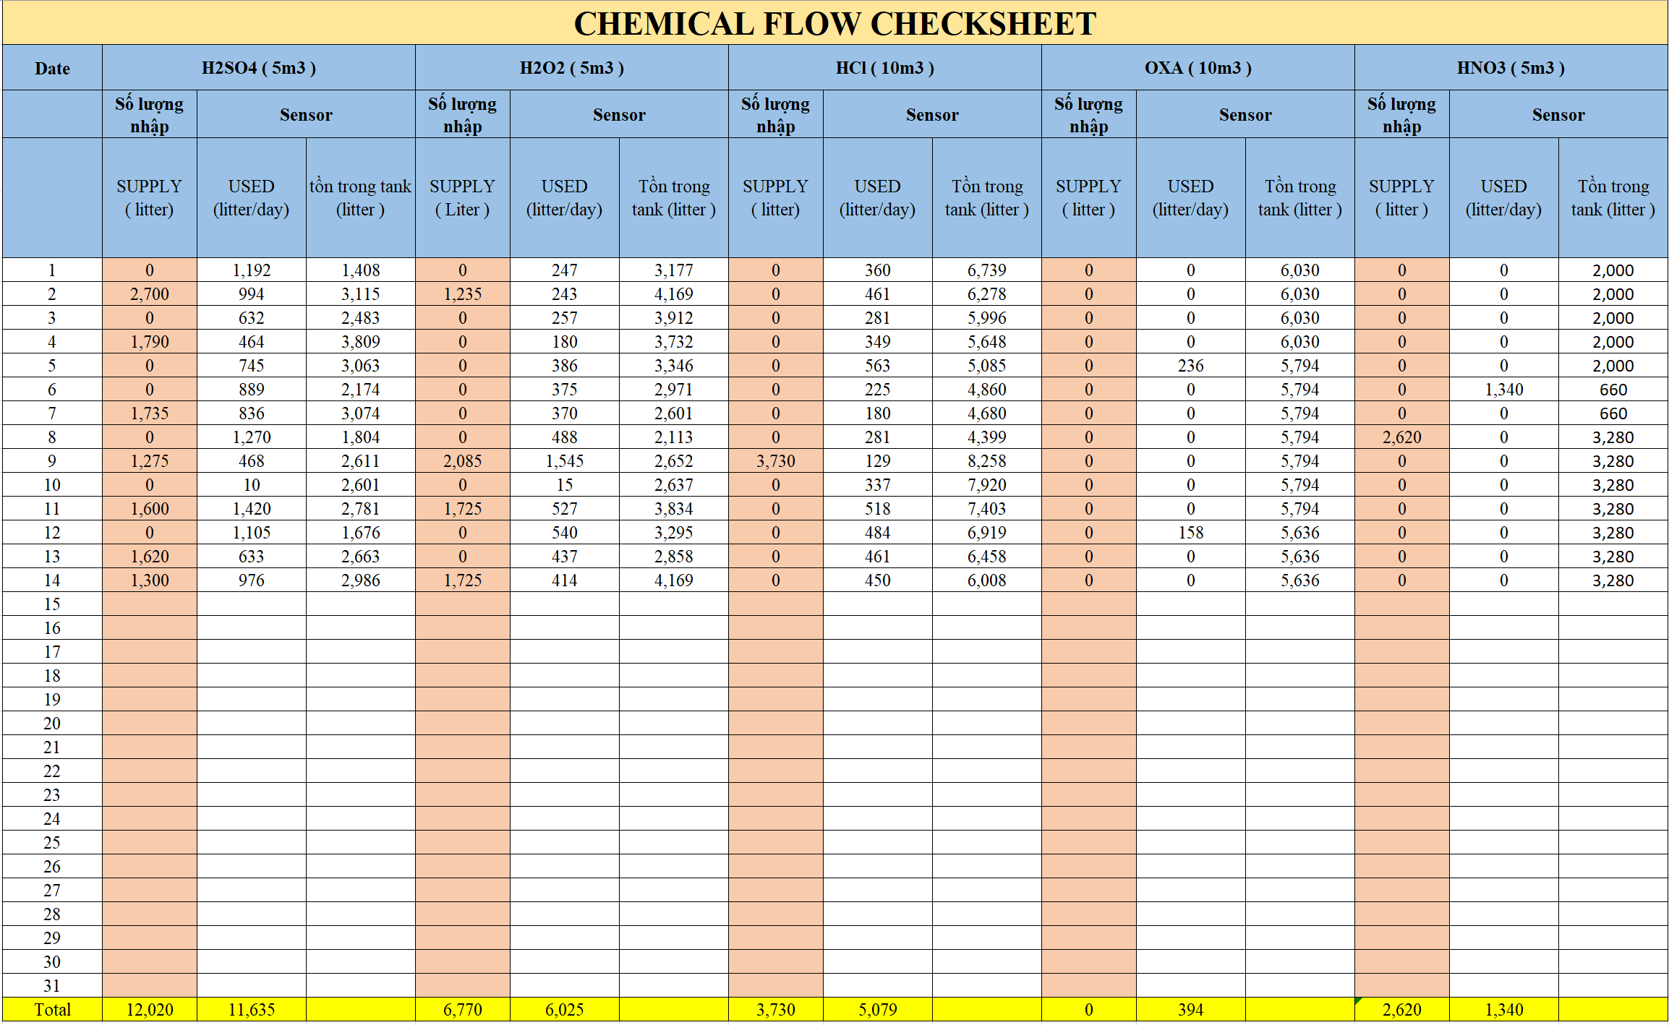Click the H2O2 used cell 1,545
The height and width of the screenshot is (1025, 1669).
point(565,461)
